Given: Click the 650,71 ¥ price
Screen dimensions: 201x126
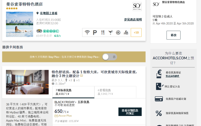Looking at the screenshot, I should pyautogui.click(x=62, y=111).
